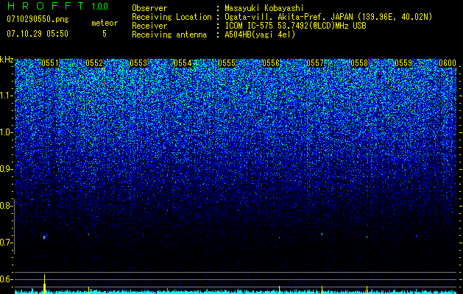Click the 0555 time label
463x294 pixels.
227,63
